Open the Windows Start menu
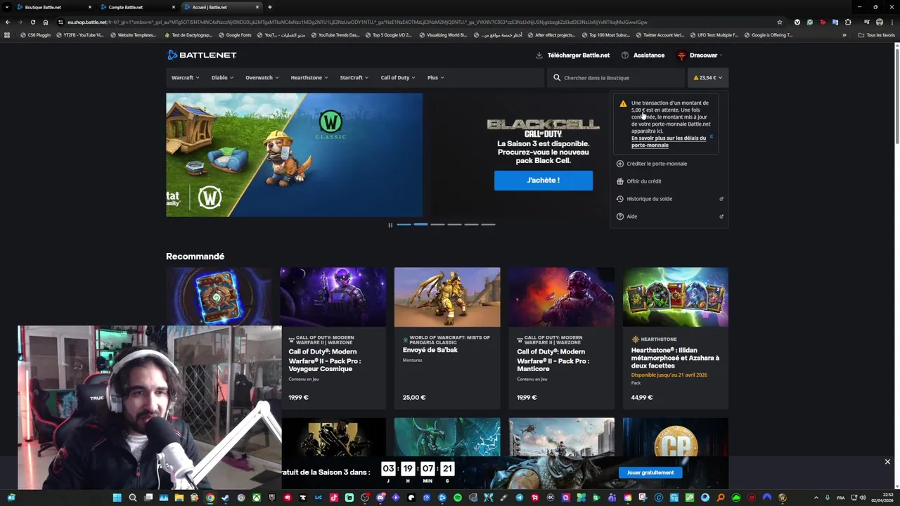900x506 pixels. pos(117,498)
